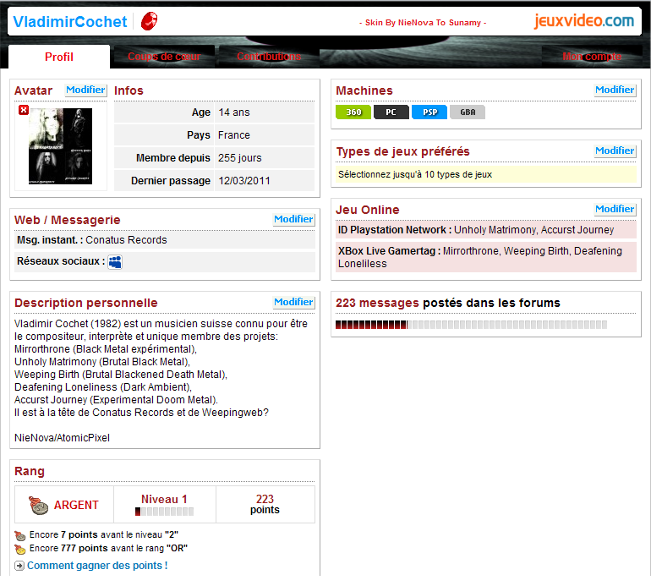The image size is (651, 586).
Task: Click the forum messages progress bar
Action: [471, 325]
